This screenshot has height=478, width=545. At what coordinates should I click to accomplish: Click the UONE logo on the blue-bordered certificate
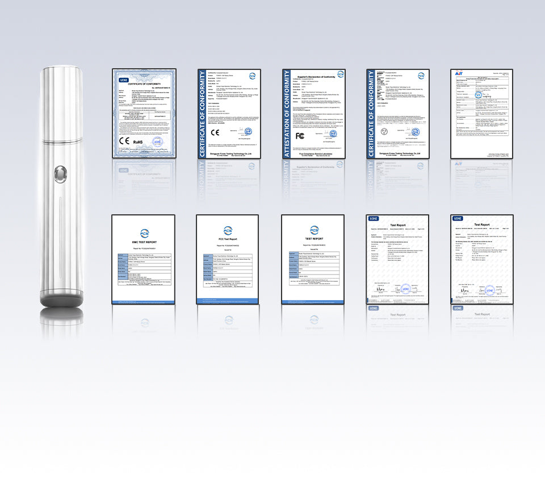point(124,80)
